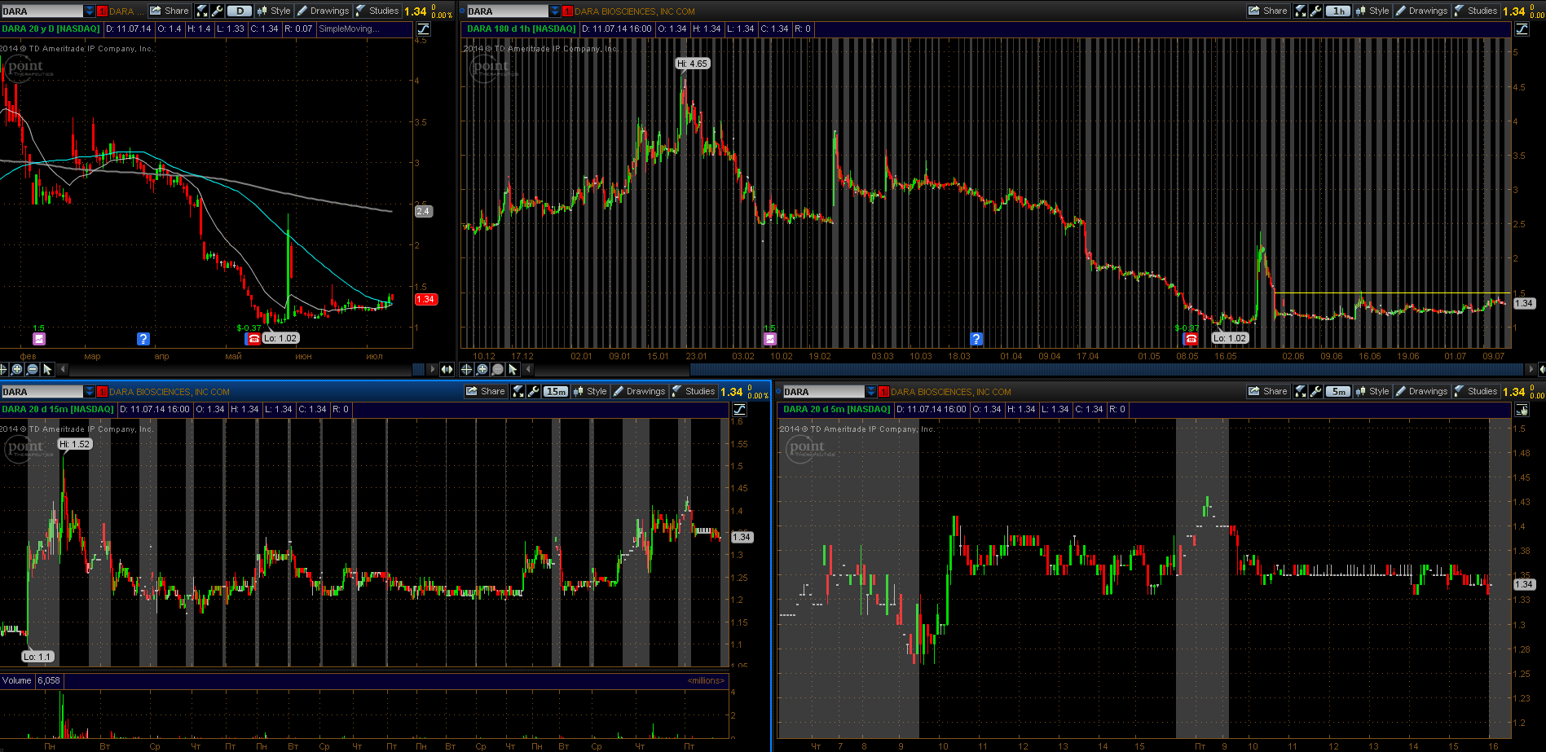Toggle red symbol link '1' in daily panel
1546x752 pixels.
coord(102,11)
